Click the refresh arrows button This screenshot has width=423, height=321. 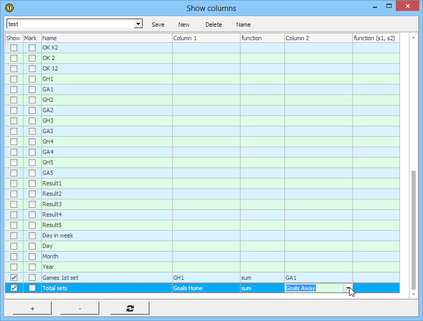[130, 308]
